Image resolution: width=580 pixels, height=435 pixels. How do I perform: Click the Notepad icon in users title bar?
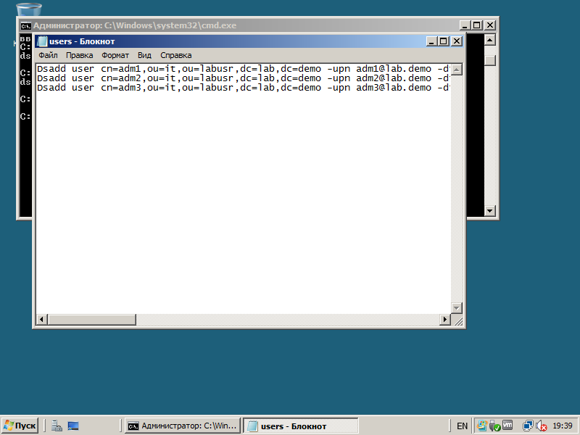[43, 41]
